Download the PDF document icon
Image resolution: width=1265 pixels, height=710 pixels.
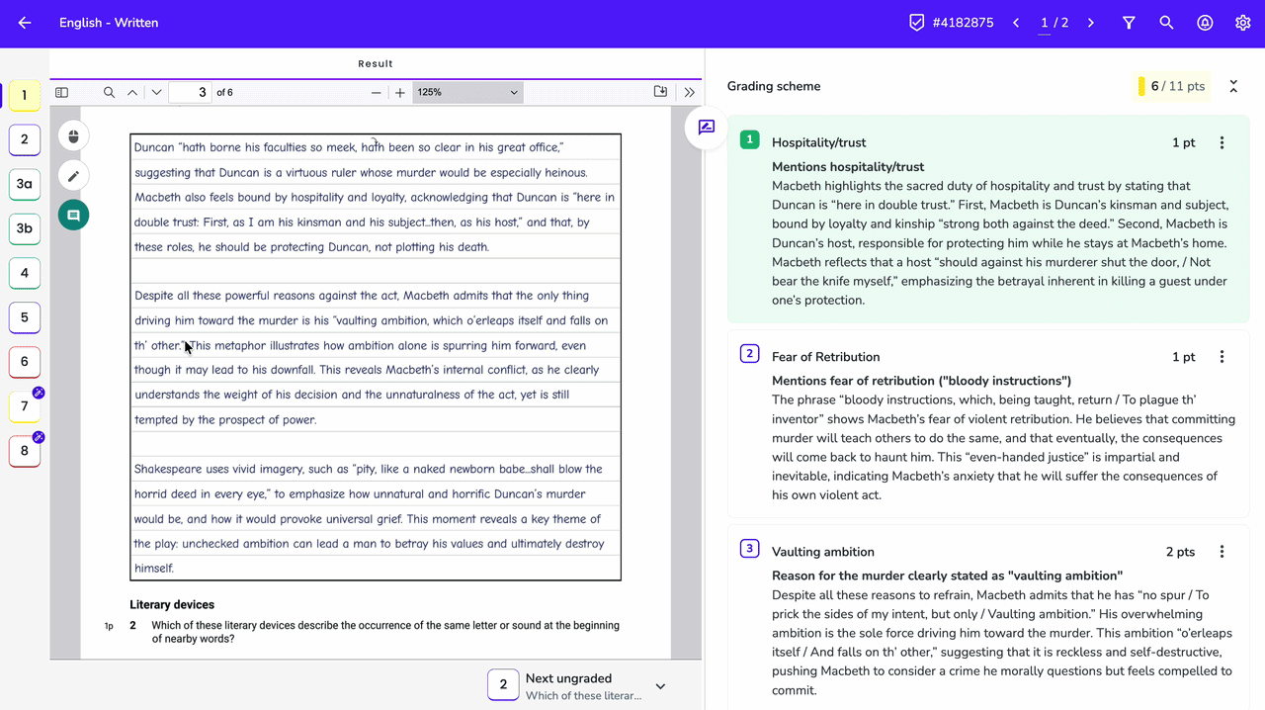point(660,92)
